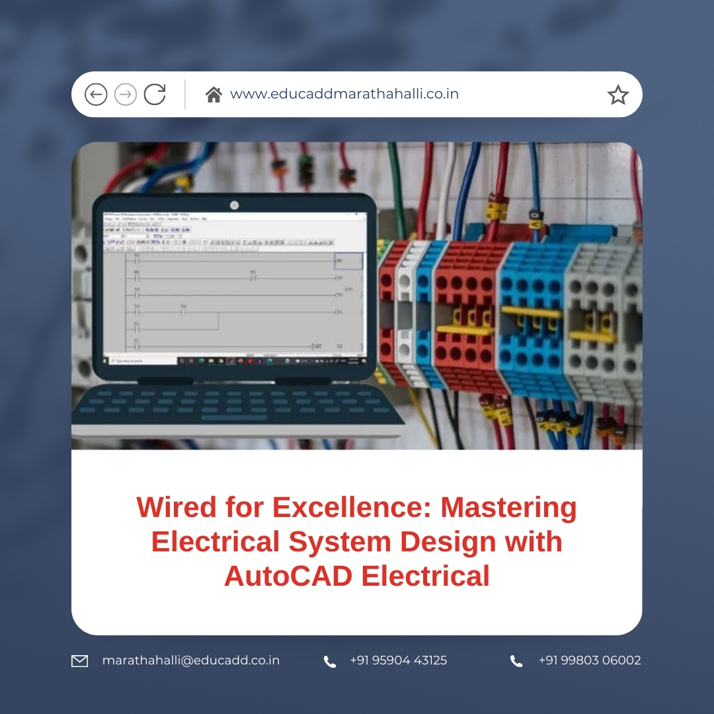Screen dimensions: 714x714
Task: Bookmark the page using the star icon
Action: pos(617,95)
